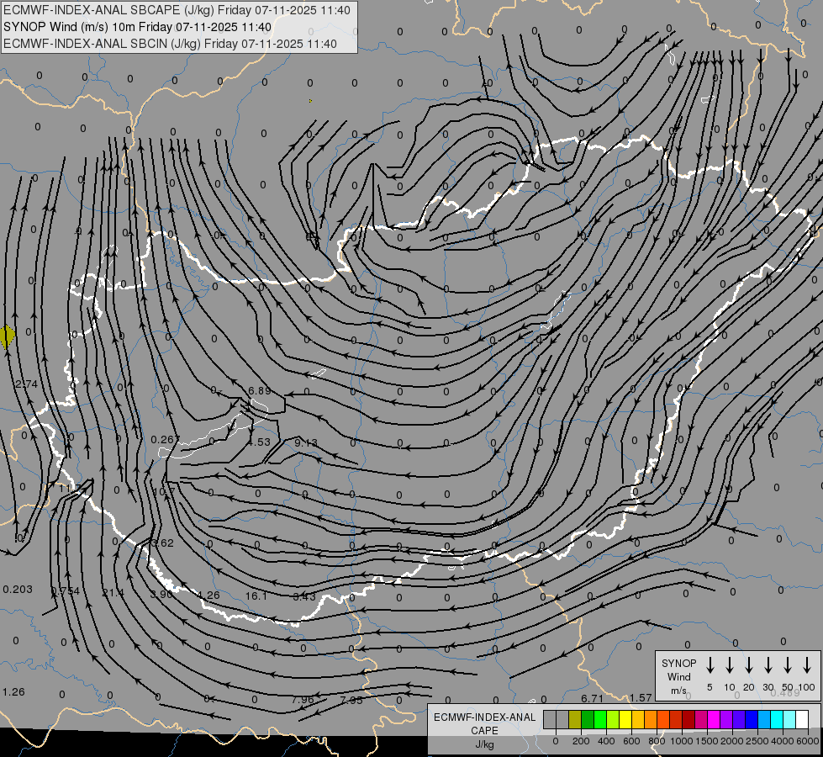This screenshot has width=823, height=757.
Task: Click the 4000 tick label on CAPE scale
Action: point(783,741)
